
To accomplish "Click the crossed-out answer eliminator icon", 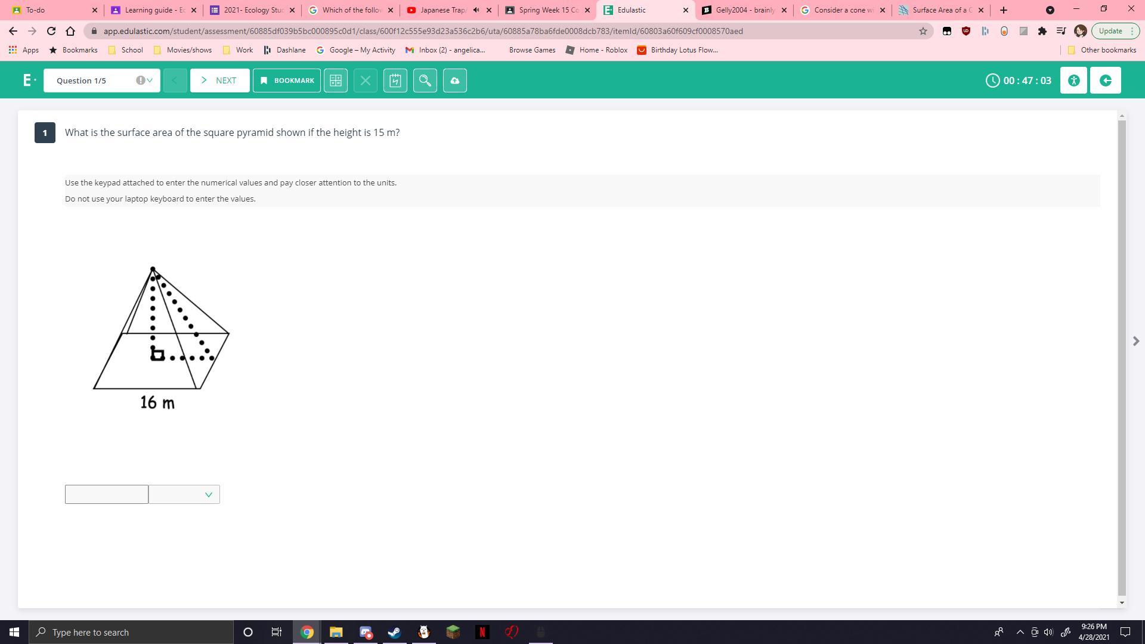I will pos(366,80).
